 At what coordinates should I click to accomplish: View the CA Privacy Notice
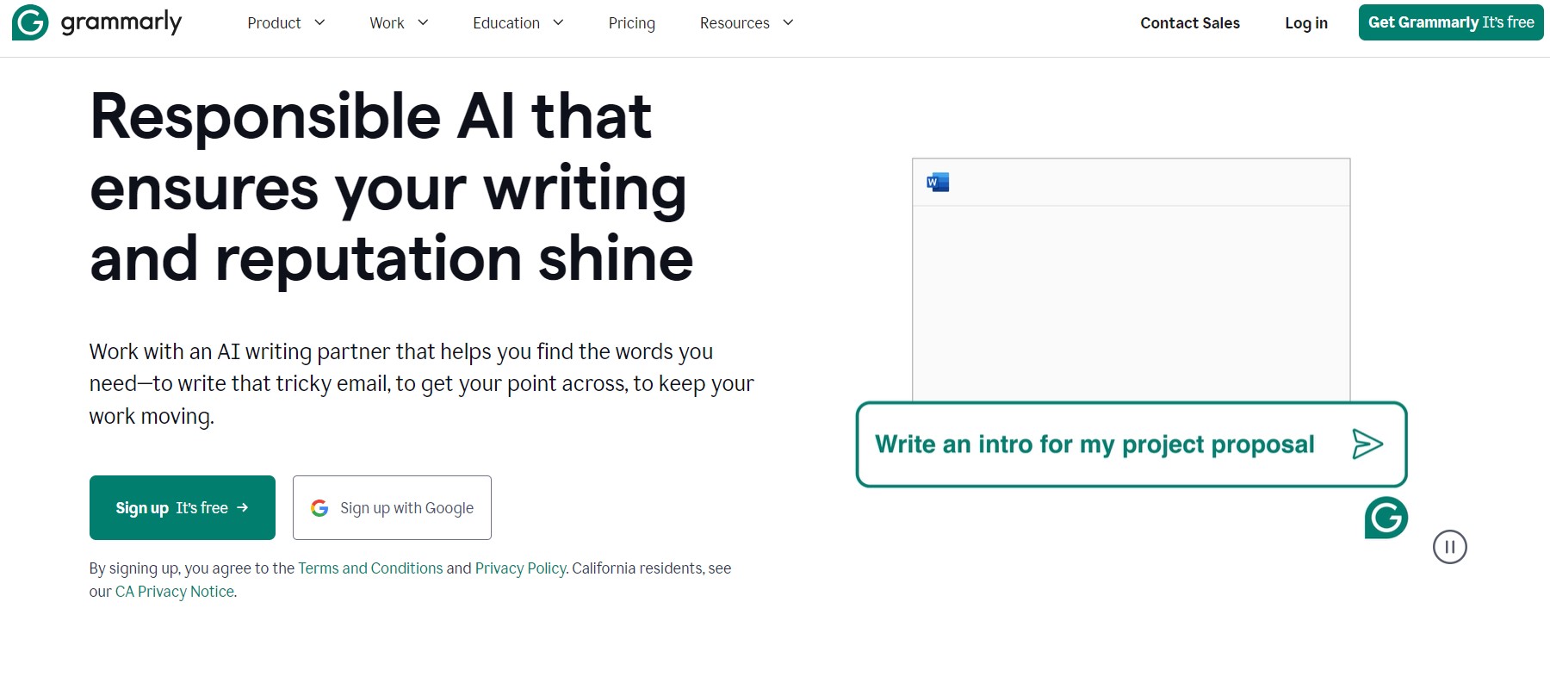point(174,591)
